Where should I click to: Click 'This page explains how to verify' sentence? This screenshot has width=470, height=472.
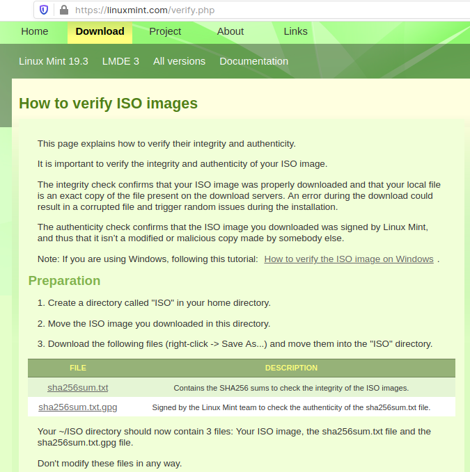[x=166, y=144]
